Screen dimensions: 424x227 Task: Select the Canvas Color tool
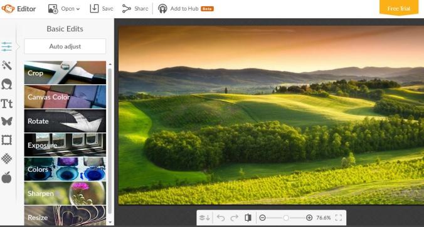point(65,97)
